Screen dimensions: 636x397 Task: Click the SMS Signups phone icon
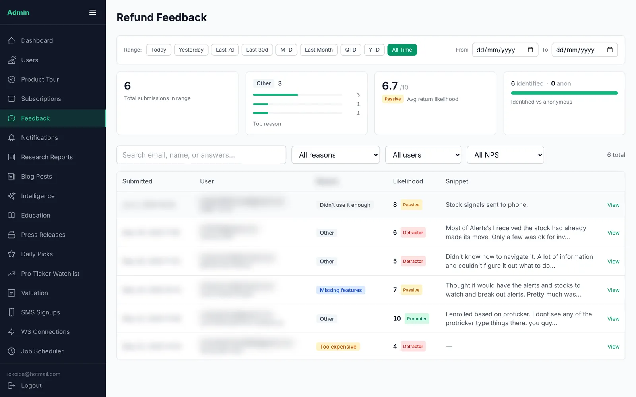12,312
